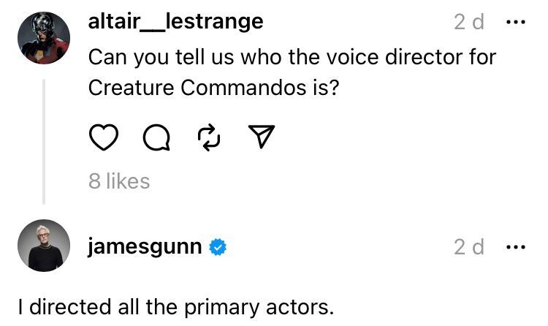
Task: Click jamesgunn's blue verified badge
Action: point(218,247)
